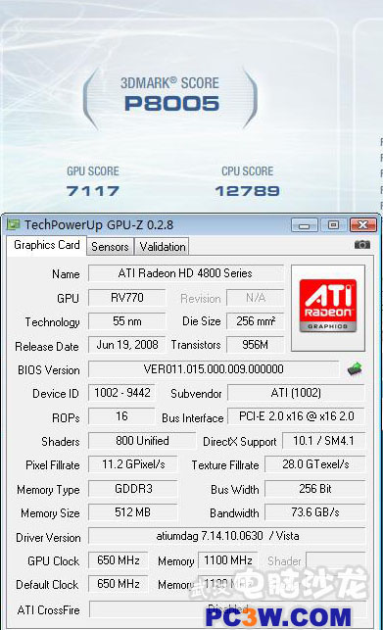Click the Device ID field

[121, 393]
